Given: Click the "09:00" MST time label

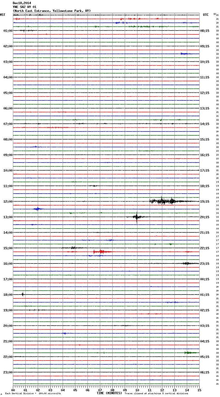Looking at the screenshot, I should click(x=8, y=155).
